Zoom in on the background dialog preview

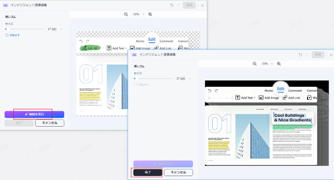(150, 14)
